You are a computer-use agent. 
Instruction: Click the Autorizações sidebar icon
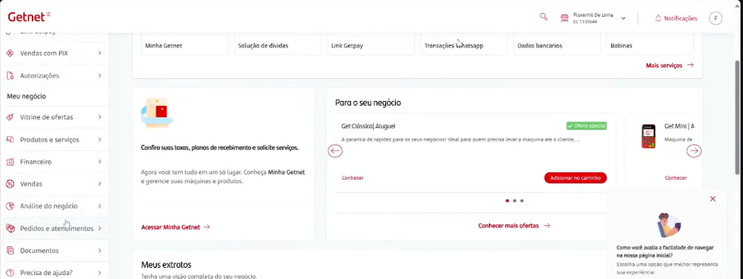[10, 75]
